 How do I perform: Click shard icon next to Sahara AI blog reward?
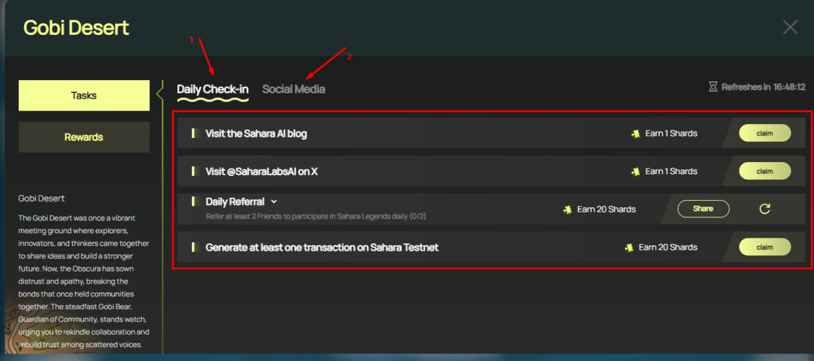[x=635, y=133]
